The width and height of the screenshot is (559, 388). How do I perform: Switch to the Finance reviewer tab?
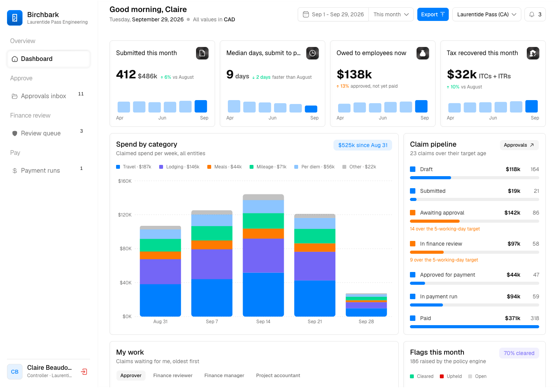coord(173,376)
